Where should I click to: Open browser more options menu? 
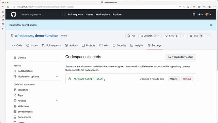[x=215, y=7]
